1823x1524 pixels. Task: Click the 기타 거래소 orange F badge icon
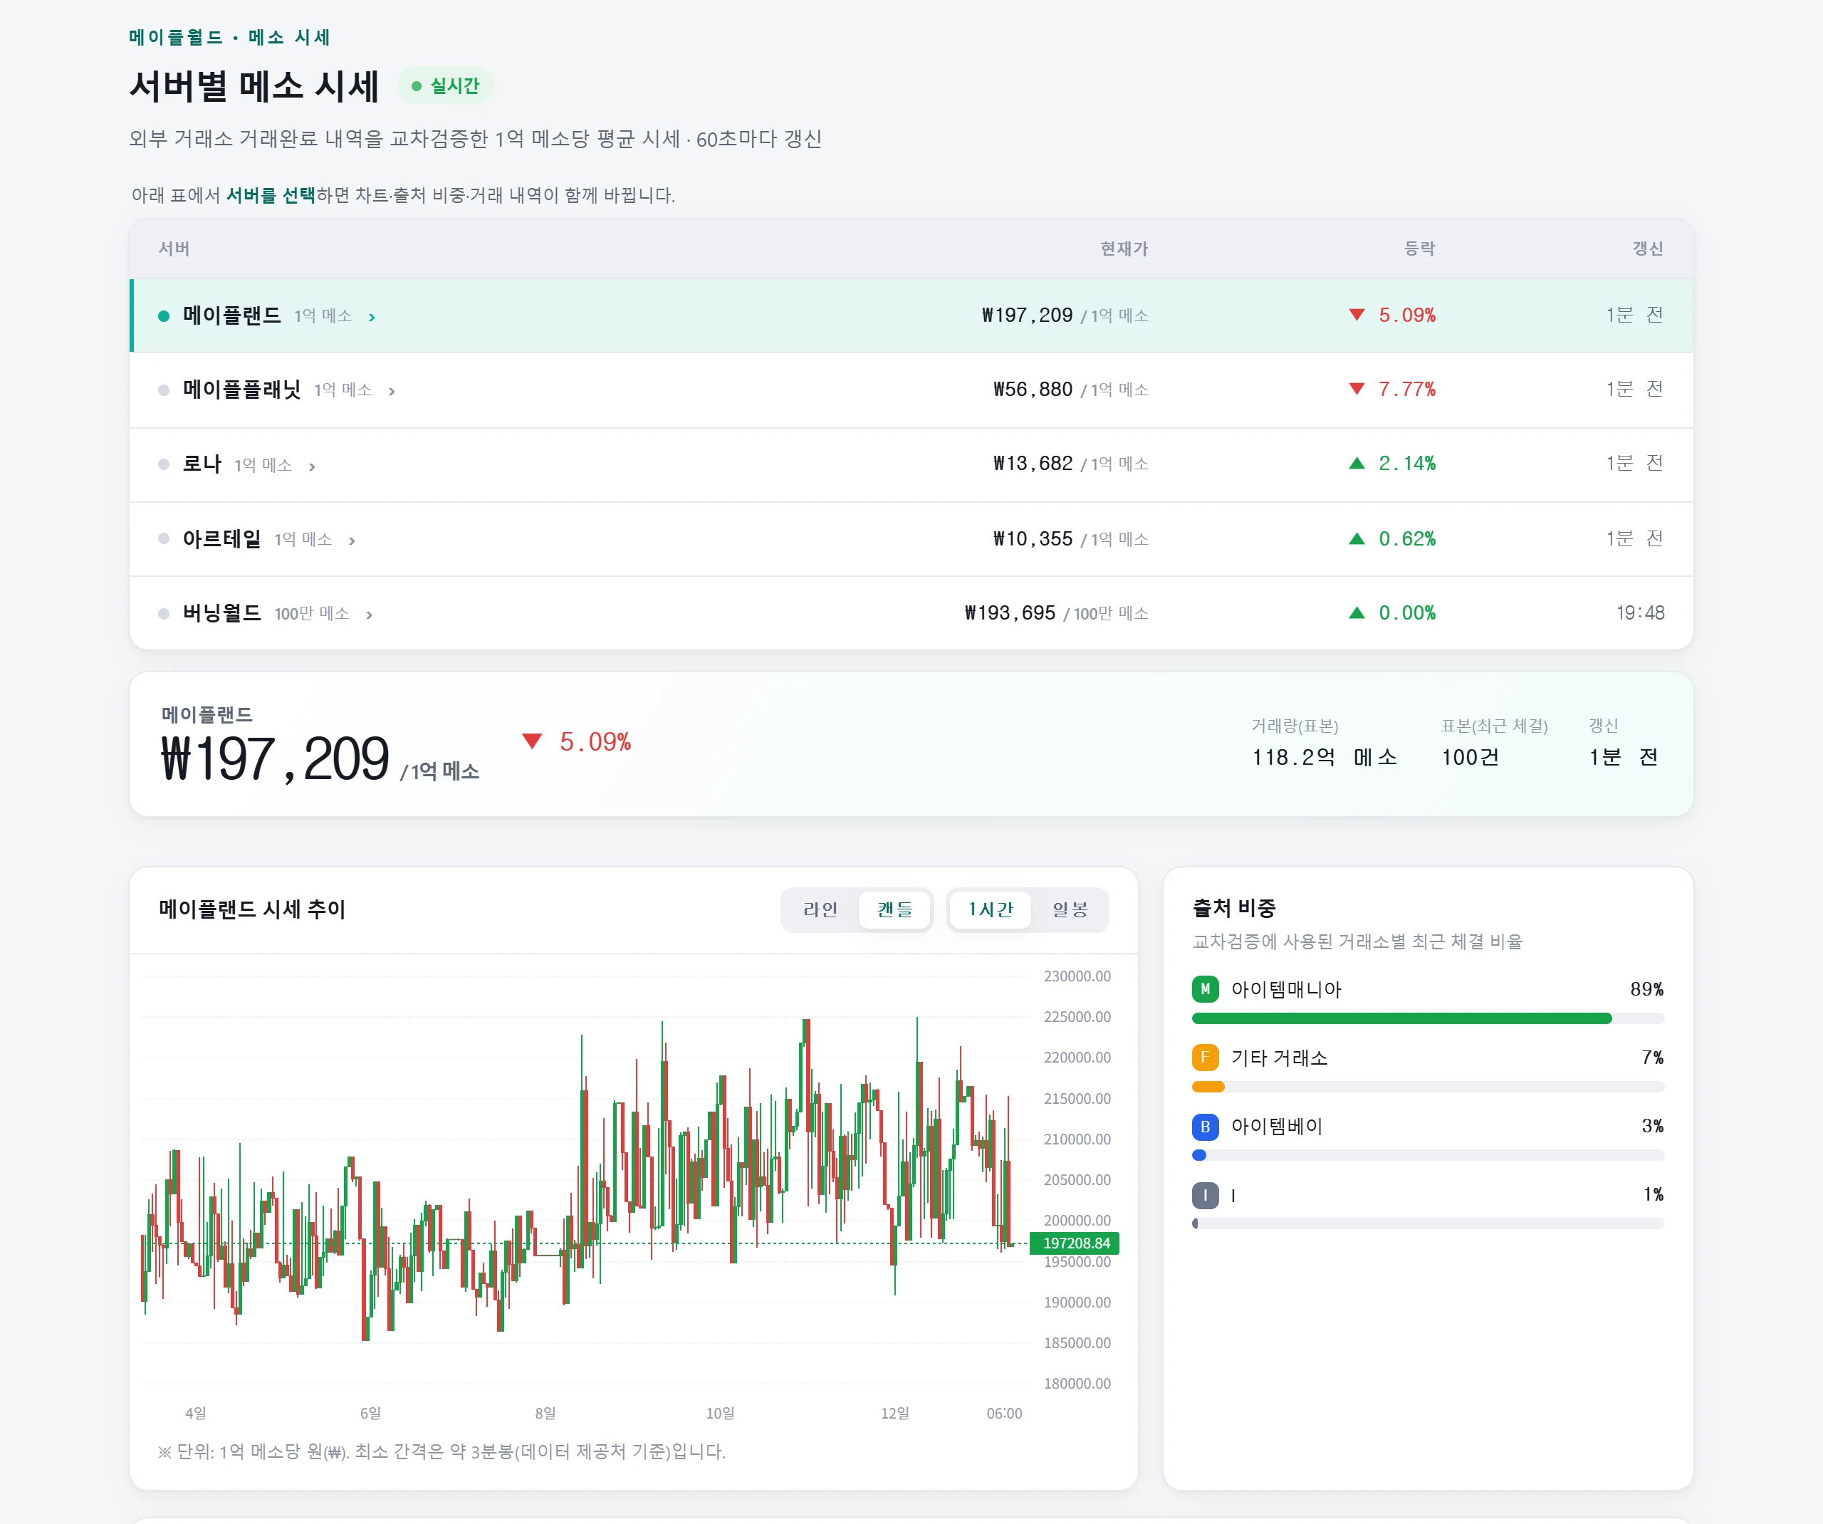point(1205,1058)
